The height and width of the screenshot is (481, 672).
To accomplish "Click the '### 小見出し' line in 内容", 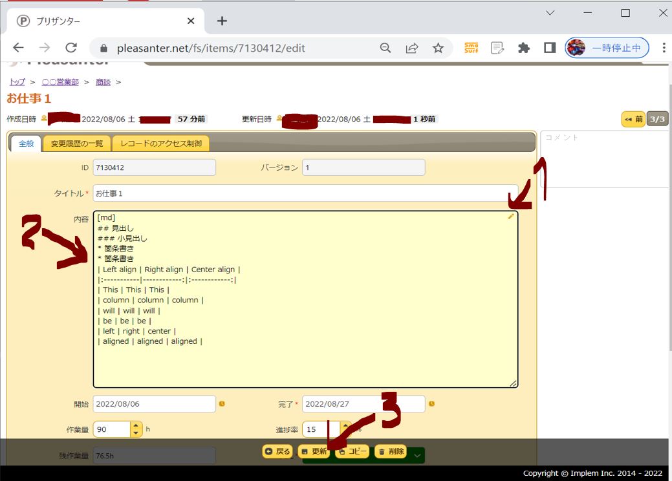I will point(122,238).
